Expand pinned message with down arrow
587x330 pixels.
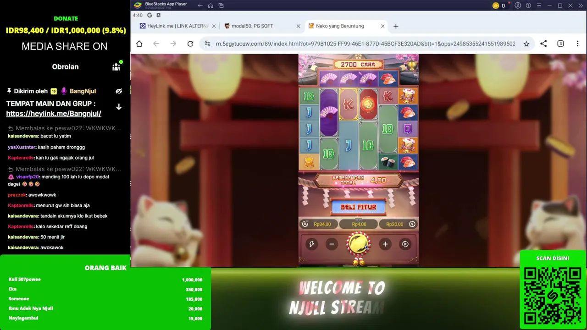[x=119, y=107]
